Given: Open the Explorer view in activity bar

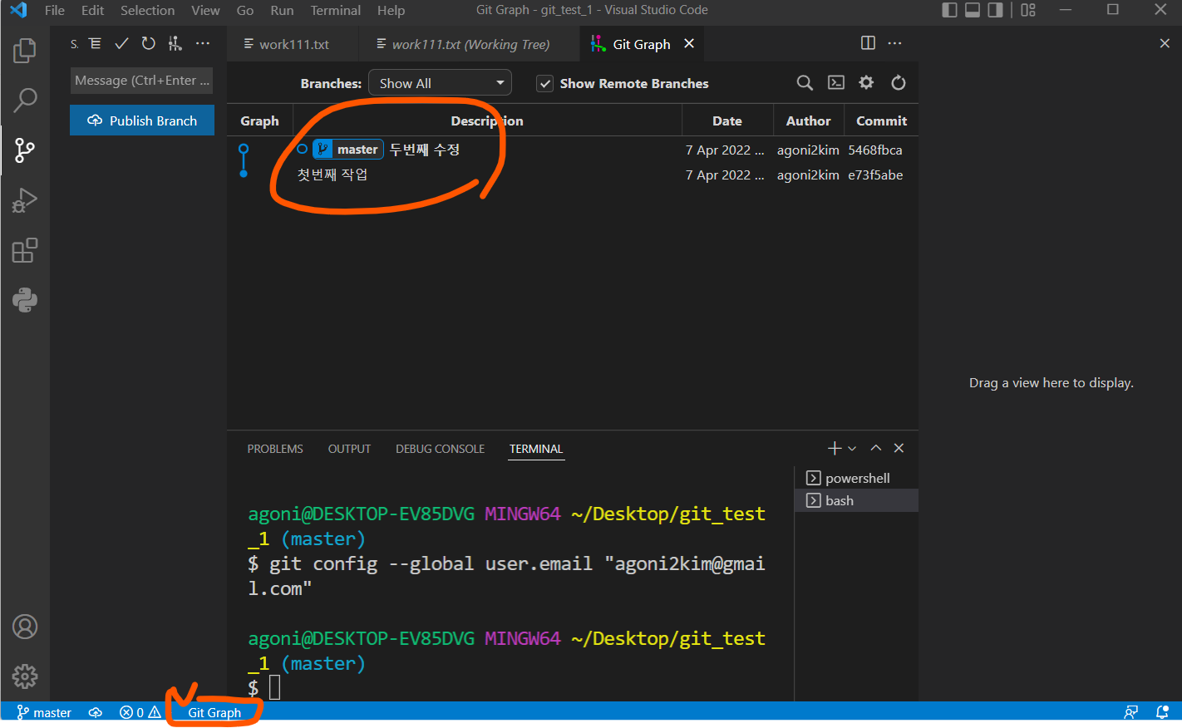Looking at the screenshot, I should pyautogui.click(x=25, y=51).
